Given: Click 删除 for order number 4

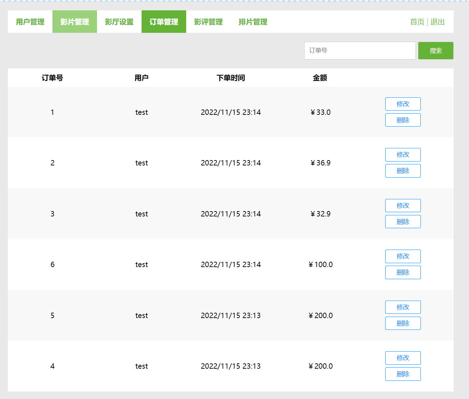Looking at the screenshot, I should 403,374.
